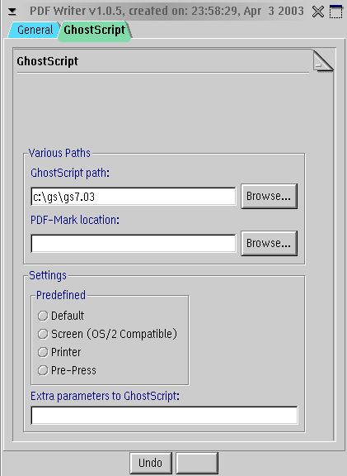Close the PDF Writer window with X
Image resolution: width=347 pixels, height=476 pixels.
[x=318, y=12]
